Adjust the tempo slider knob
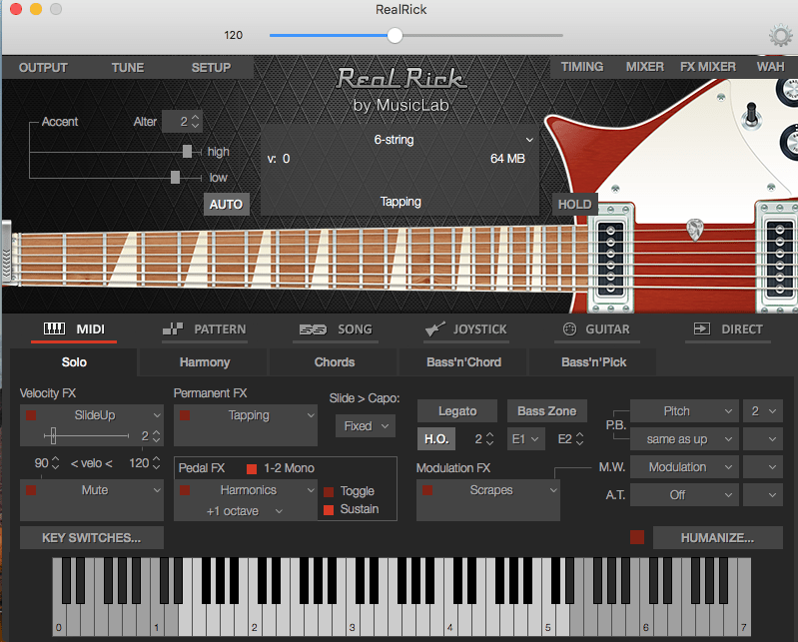 click(395, 35)
